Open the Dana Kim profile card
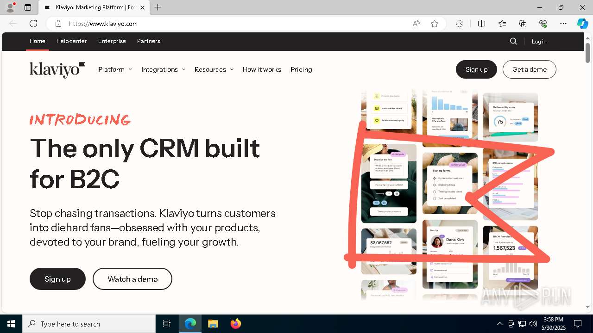 click(450, 254)
